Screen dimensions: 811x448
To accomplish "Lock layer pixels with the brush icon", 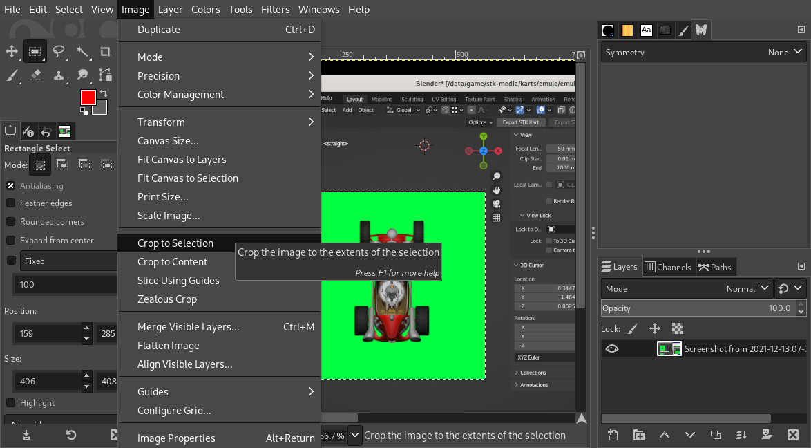I will pyautogui.click(x=633, y=329).
